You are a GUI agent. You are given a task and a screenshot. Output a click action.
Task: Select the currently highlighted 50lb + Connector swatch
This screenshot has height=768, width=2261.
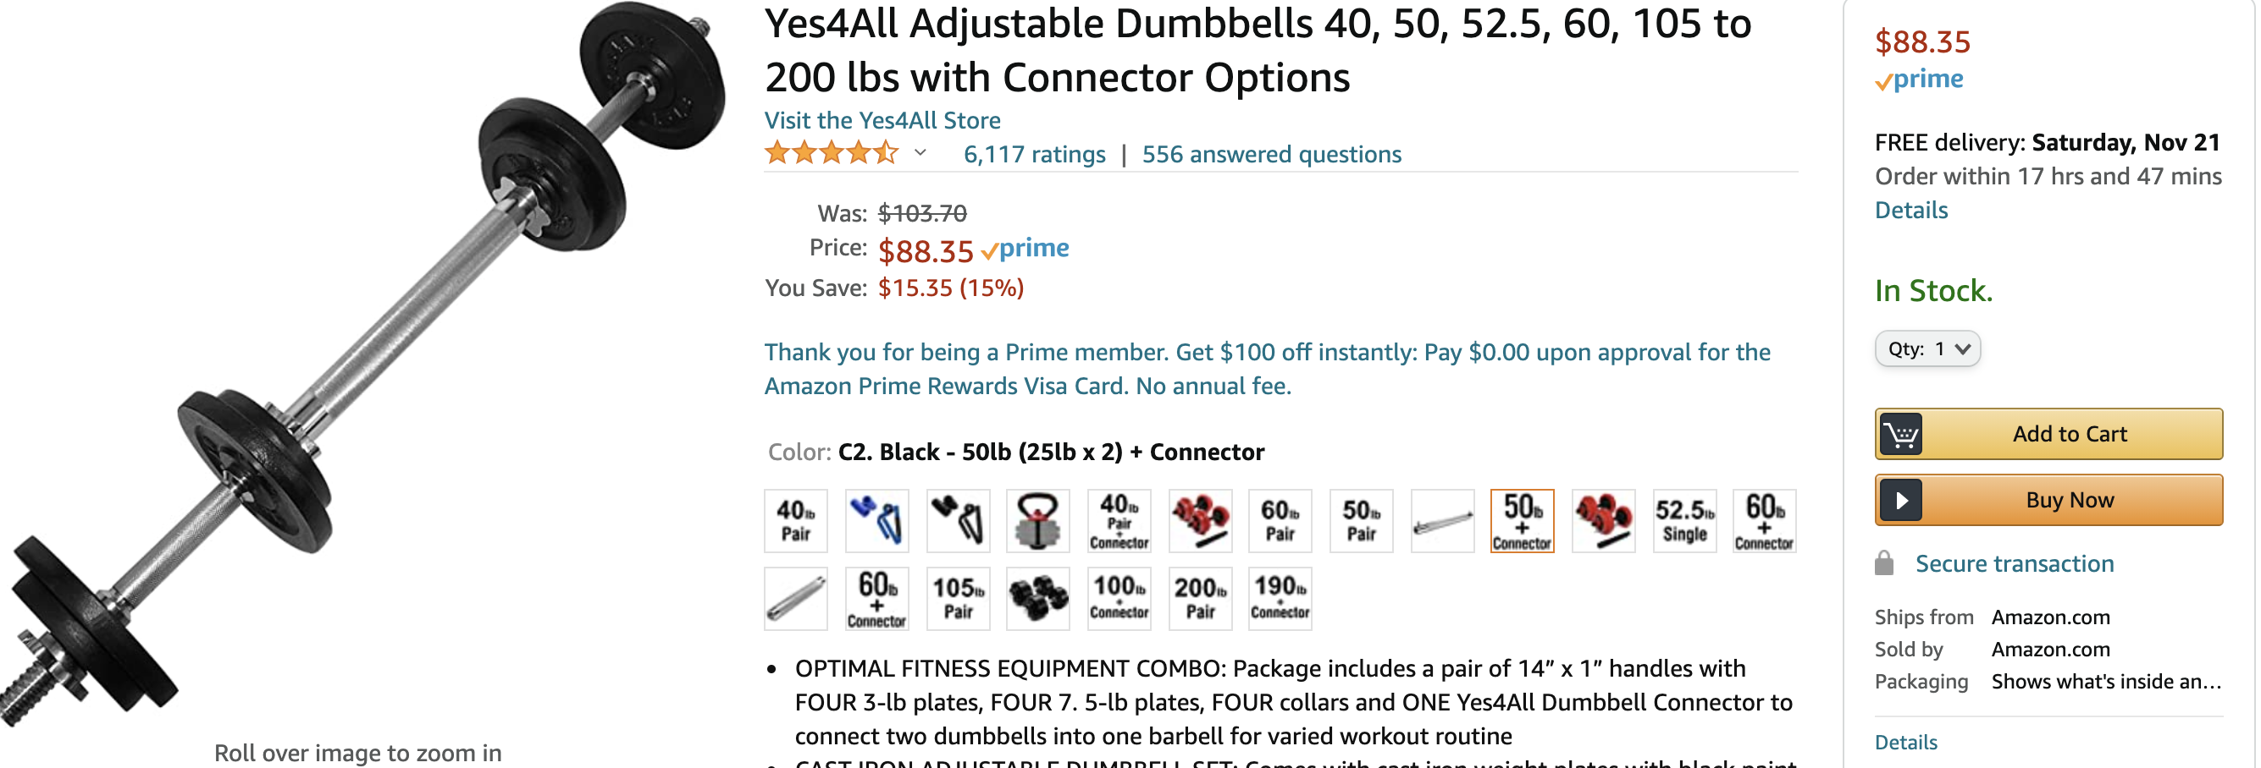tap(1523, 521)
